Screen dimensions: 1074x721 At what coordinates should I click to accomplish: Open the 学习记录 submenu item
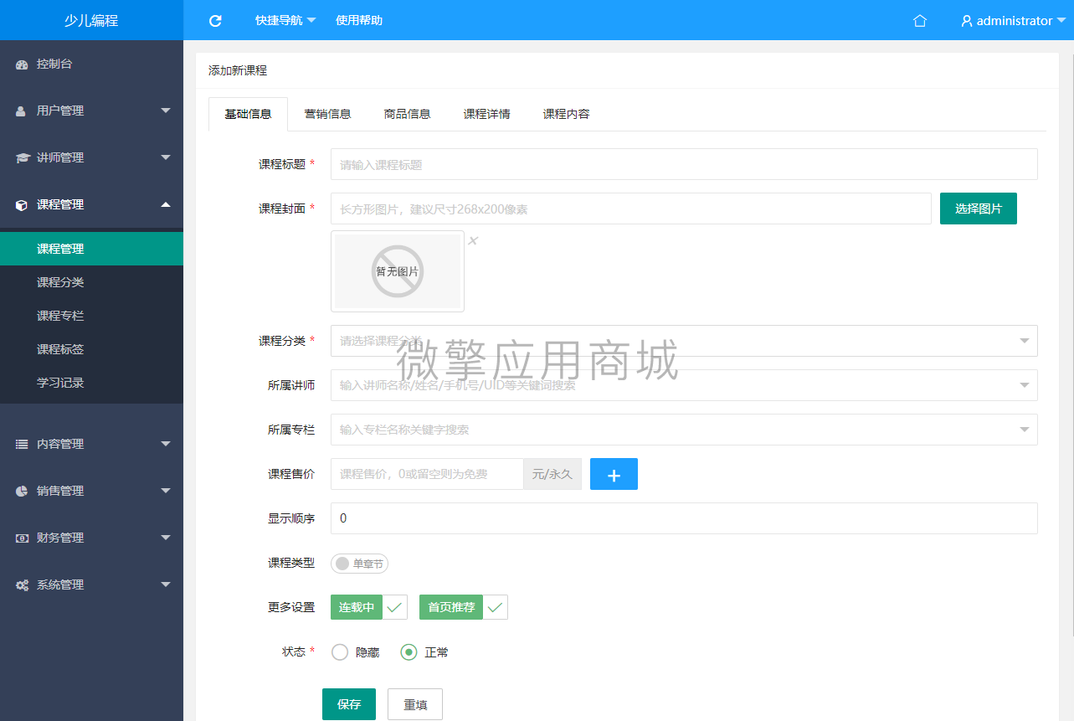point(91,383)
